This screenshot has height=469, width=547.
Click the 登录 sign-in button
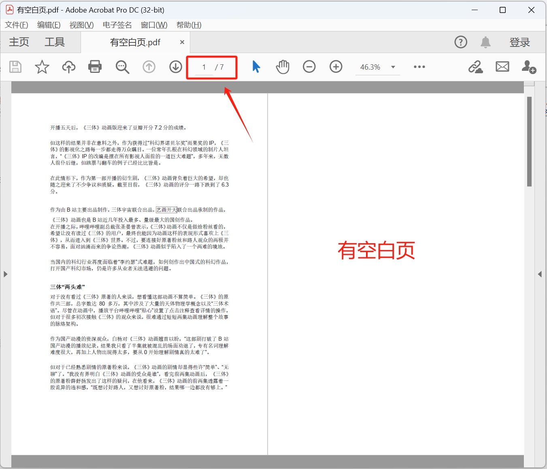tap(520, 42)
